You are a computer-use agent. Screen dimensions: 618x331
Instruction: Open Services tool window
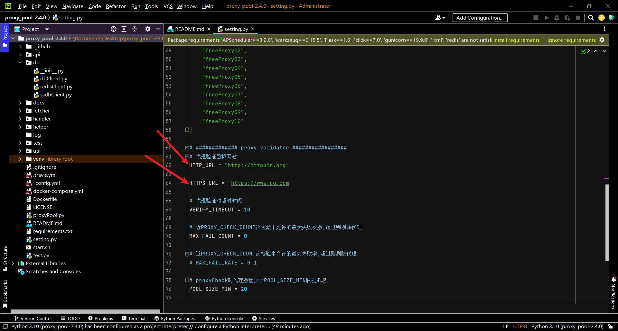[263, 318]
